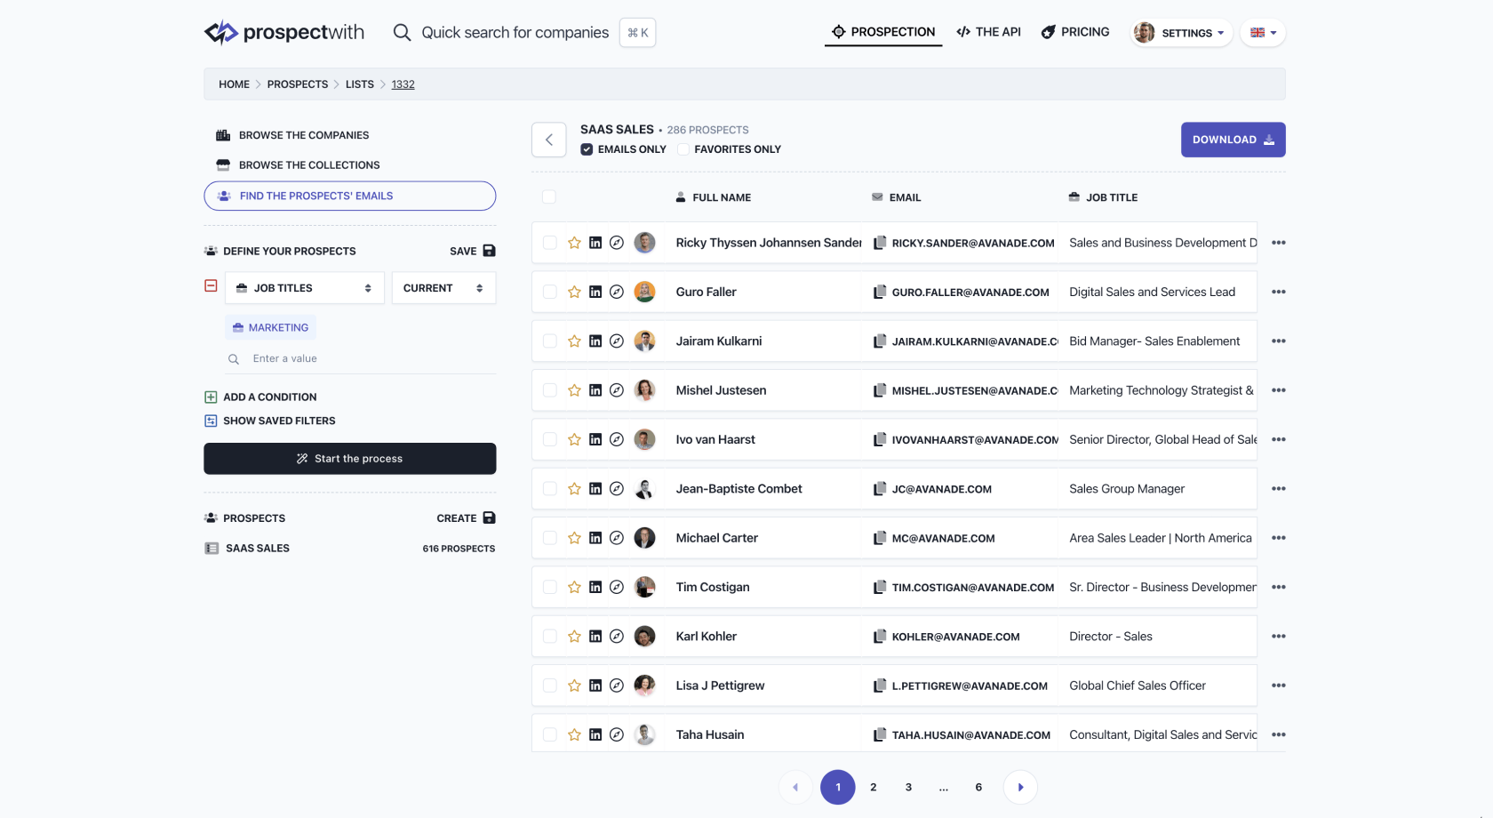The image size is (1493, 818).
Task: Remove the job titles condition minus icon
Action: click(x=211, y=285)
